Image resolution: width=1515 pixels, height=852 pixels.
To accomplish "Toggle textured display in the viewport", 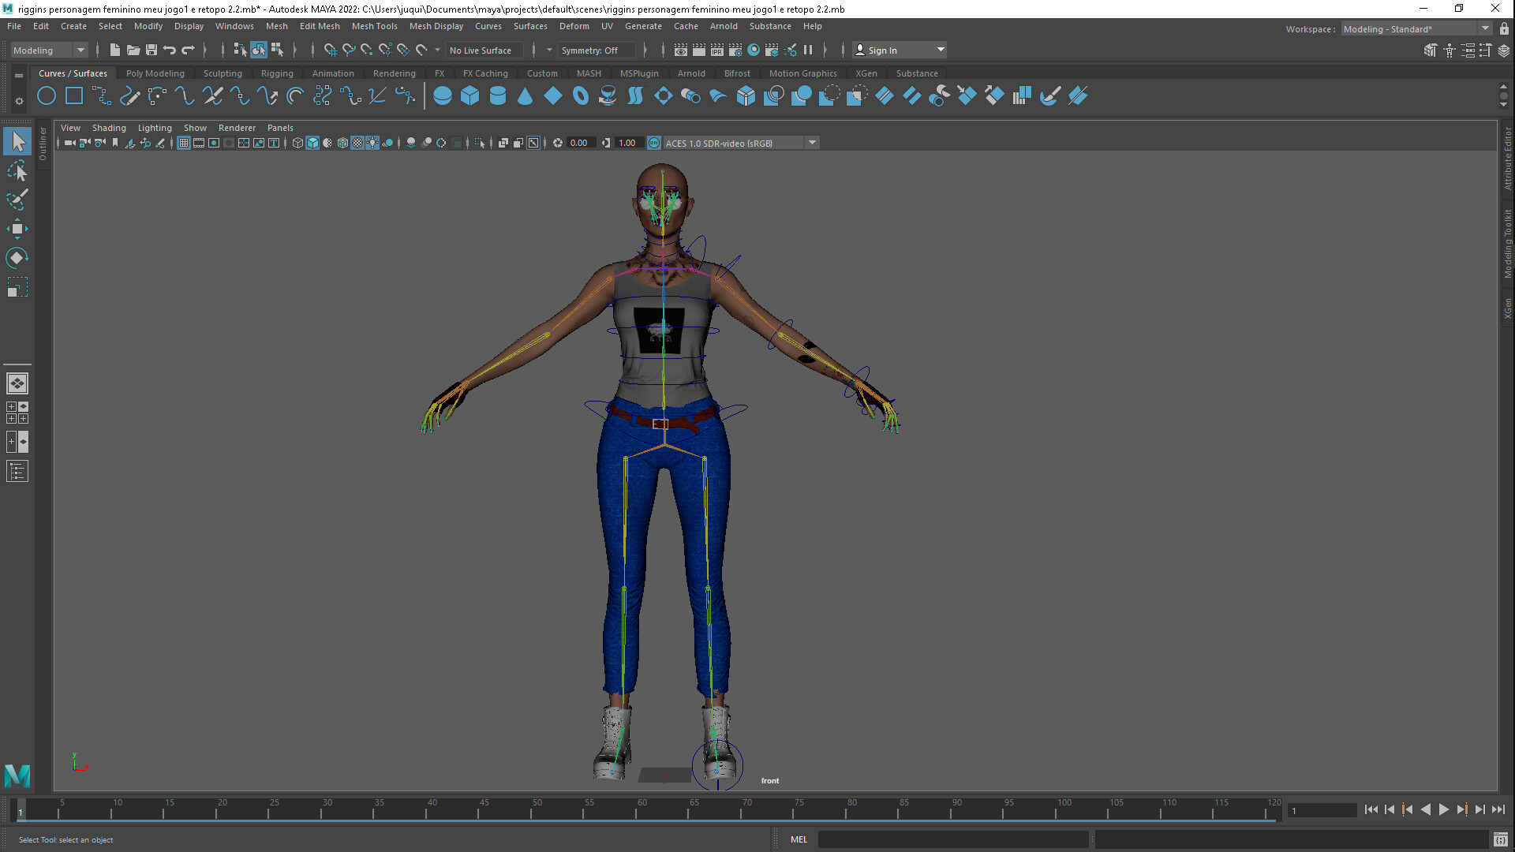I will [x=358, y=143].
